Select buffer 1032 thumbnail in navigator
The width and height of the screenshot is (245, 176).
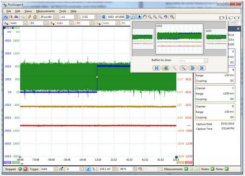(x=180, y=39)
